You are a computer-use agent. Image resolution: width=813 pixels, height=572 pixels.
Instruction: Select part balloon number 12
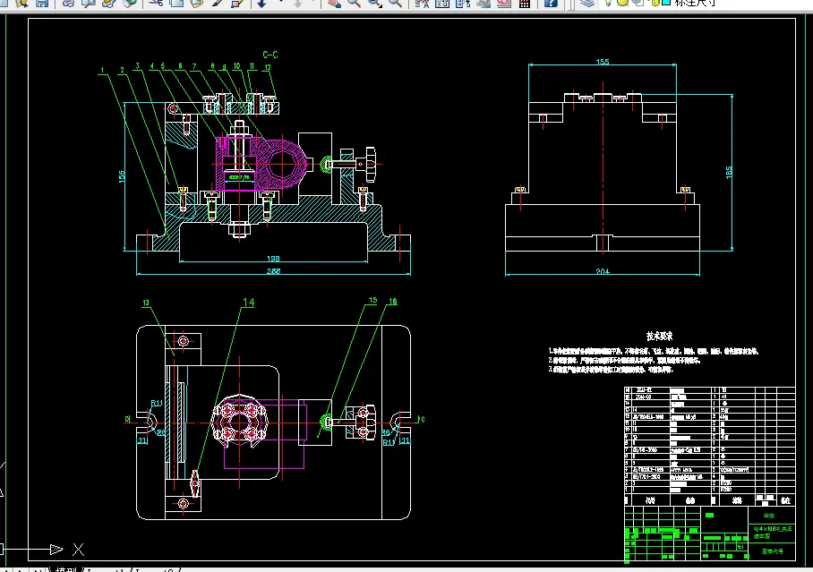[268, 67]
